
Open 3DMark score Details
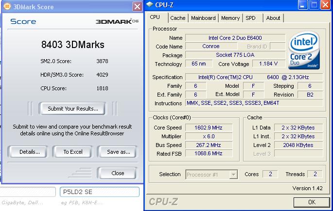[30, 152]
